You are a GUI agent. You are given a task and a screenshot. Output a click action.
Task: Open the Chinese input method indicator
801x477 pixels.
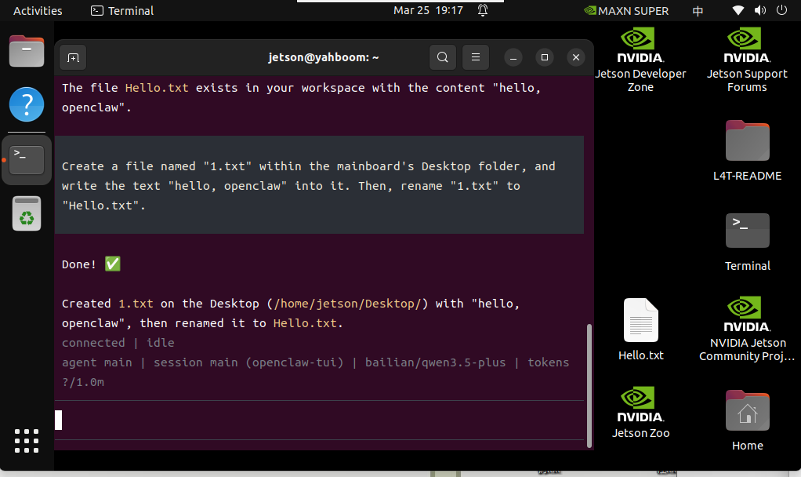point(698,11)
